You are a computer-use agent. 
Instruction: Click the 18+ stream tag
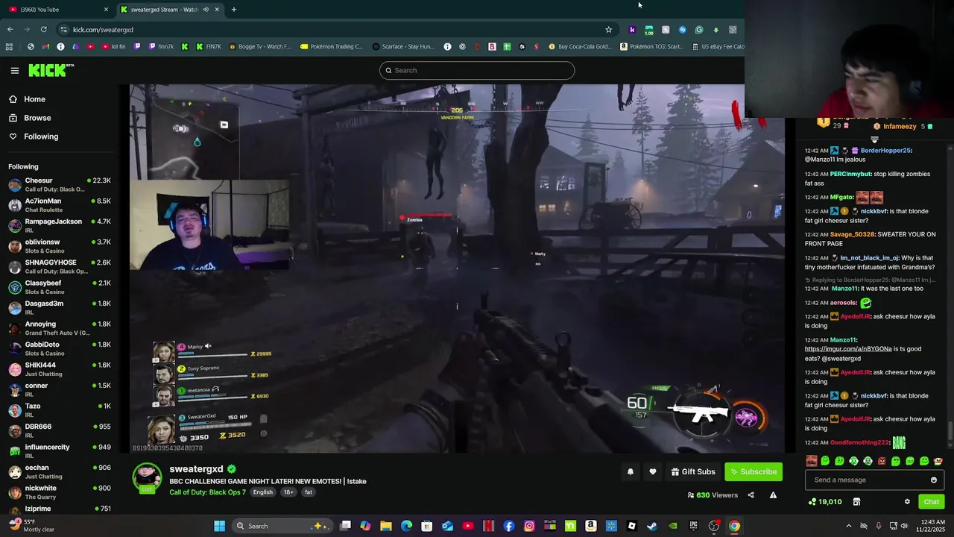pyautogui.click(x=288, y=492)
